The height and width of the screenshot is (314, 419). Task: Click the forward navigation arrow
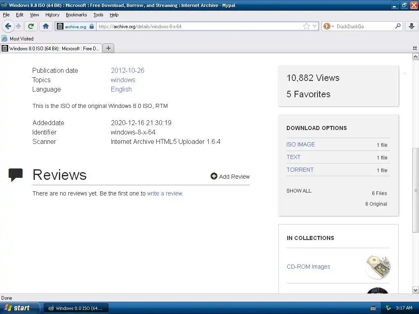tap(18, 26)
